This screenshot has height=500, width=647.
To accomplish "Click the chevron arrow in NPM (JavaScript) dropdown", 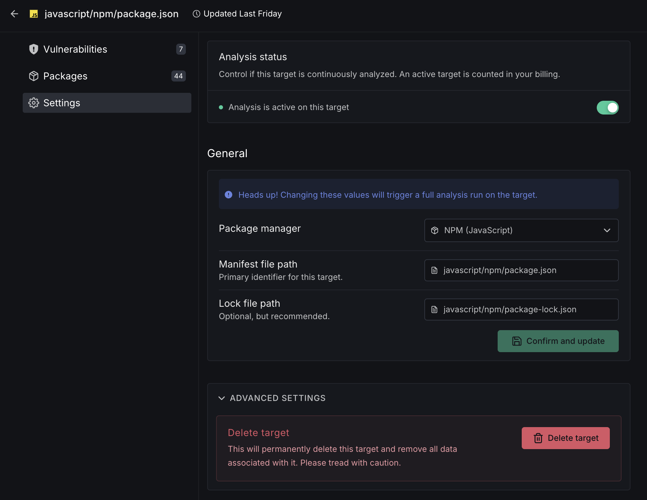I will tap(607, 230).
